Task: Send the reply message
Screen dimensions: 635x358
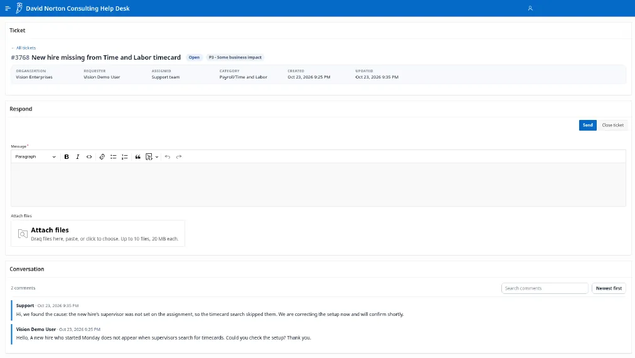Action: click(x=587, y=125)
